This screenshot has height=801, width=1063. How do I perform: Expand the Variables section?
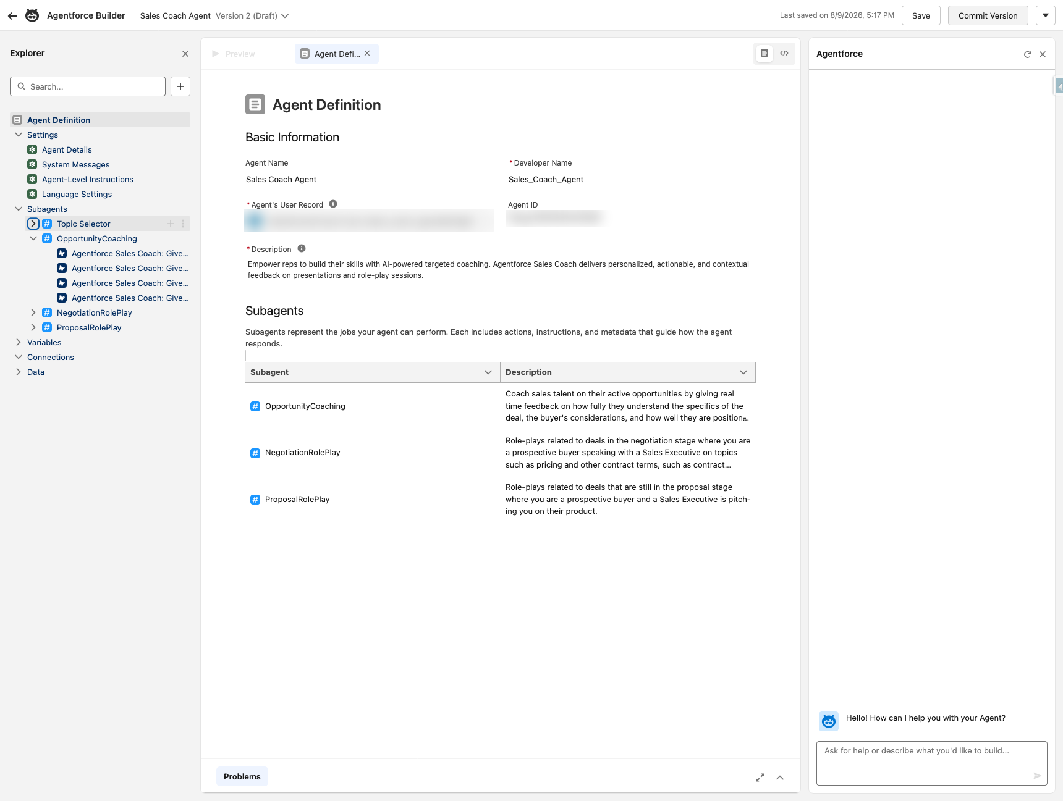[x=19, y=342]
